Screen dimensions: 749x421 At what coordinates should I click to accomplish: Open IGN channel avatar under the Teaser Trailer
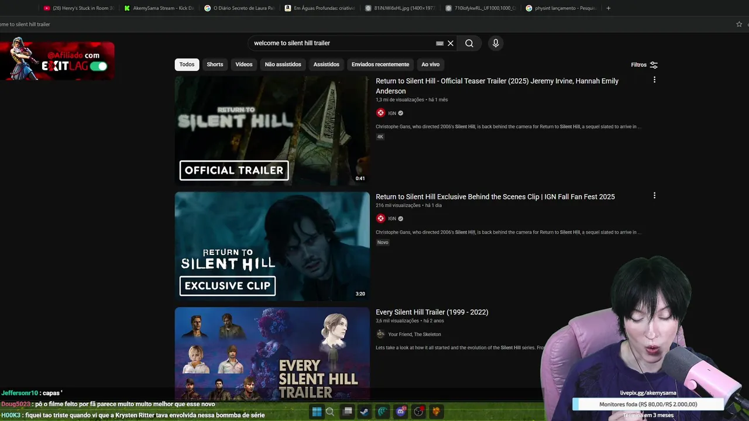(380, 113)
